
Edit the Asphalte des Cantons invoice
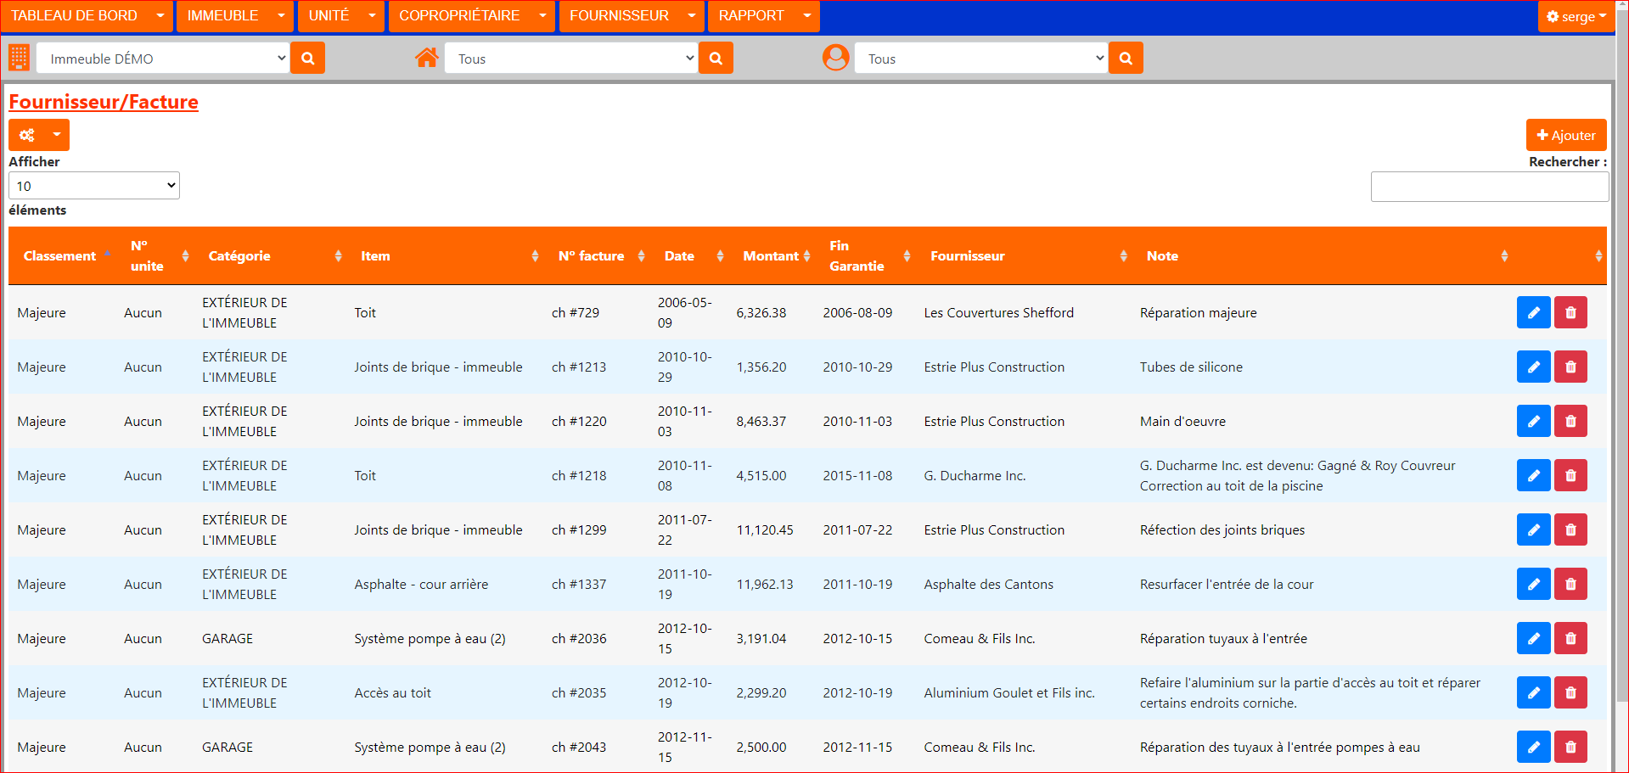tap(1532, 585)
